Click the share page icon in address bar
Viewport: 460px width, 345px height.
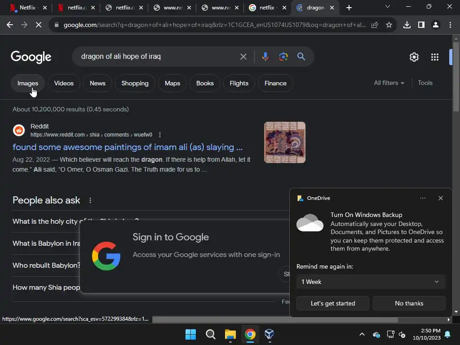tap(375, 25)
